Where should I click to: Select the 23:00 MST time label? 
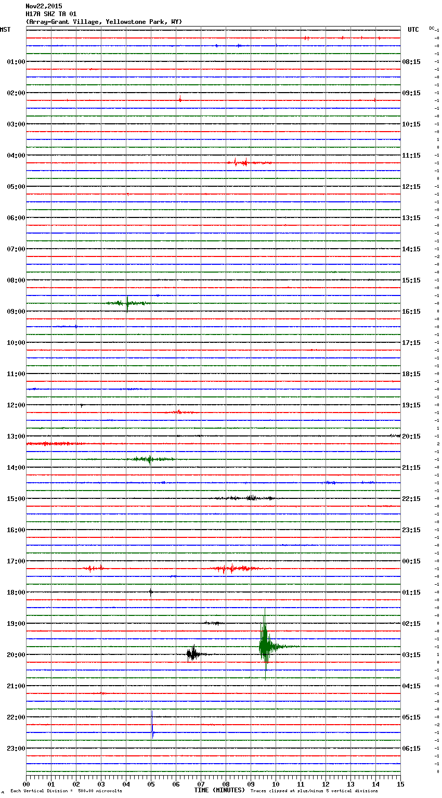(x=16, y=749)
